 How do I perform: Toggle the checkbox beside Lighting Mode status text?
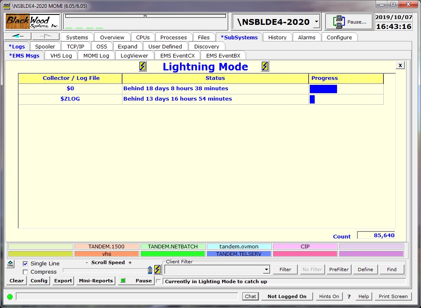pyautogui.click(x=158, y=282)
